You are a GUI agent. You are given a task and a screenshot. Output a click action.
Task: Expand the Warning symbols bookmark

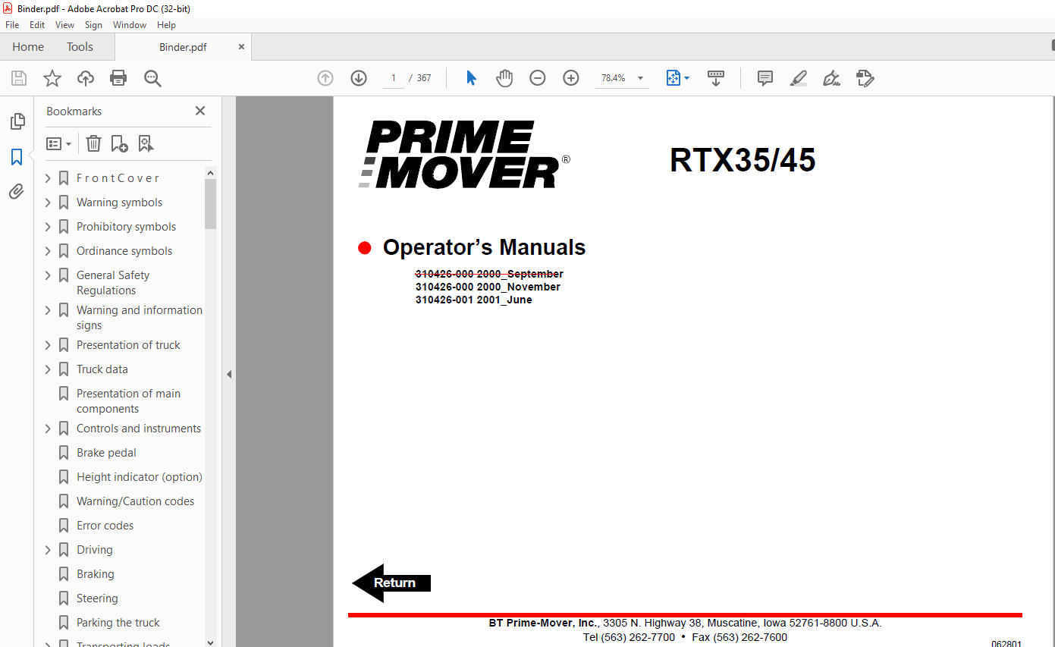[48, 203]
